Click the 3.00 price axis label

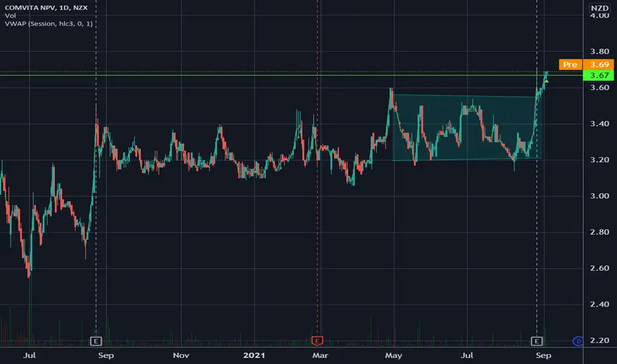pos(599,196)
